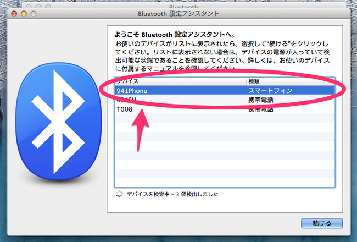Select the T008 device row
The height and width of the screenshot is (242, 357).
point(225,109)
